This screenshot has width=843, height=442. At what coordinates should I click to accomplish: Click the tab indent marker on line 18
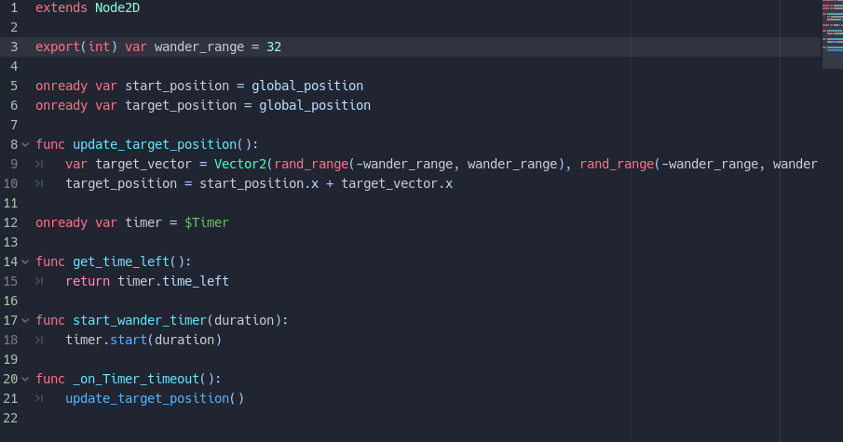tap(39, 340)
